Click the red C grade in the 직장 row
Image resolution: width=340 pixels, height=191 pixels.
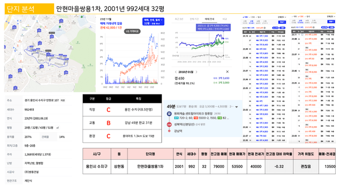pyautogui.click(x=108, y=110)
